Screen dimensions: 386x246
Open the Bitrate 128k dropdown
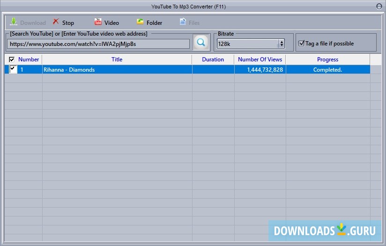(x=251, y=44)
